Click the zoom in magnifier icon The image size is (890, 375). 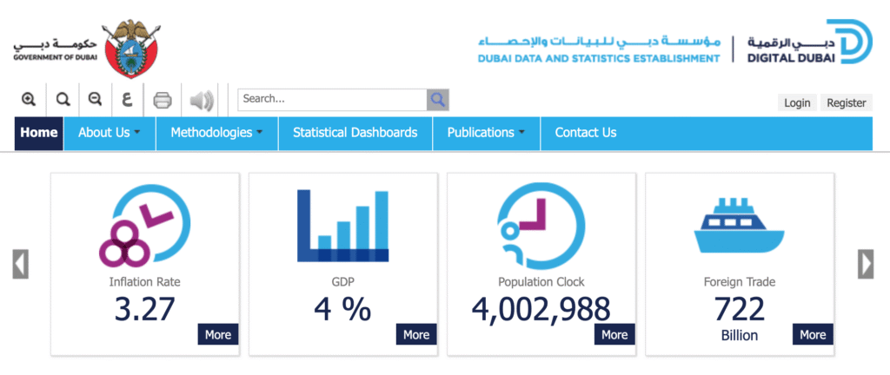29,100
